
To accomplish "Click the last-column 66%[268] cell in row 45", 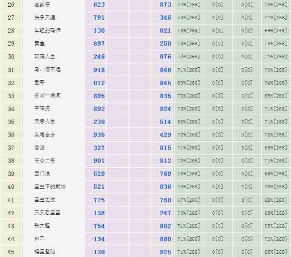I will [x=276, y=252].
